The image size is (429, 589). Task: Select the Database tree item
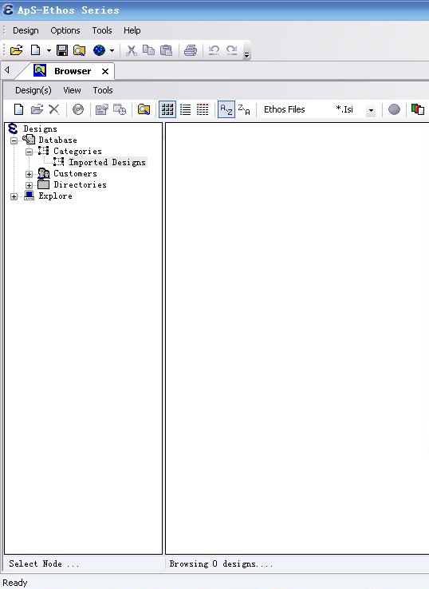(x=57, y=140)
